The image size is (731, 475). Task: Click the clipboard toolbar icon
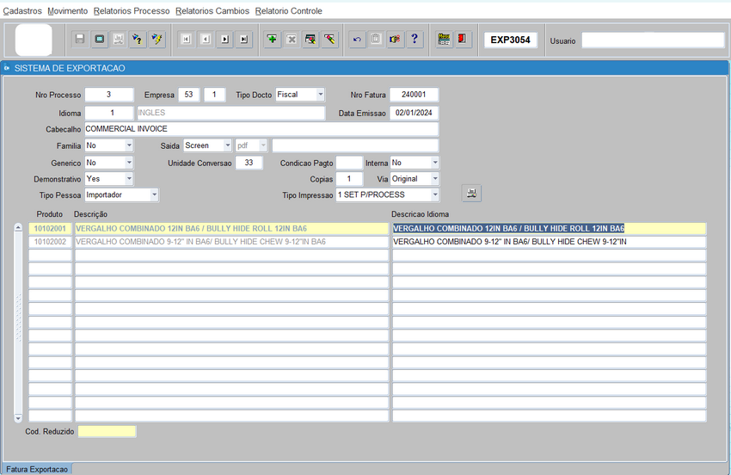(x=376, y=40)
